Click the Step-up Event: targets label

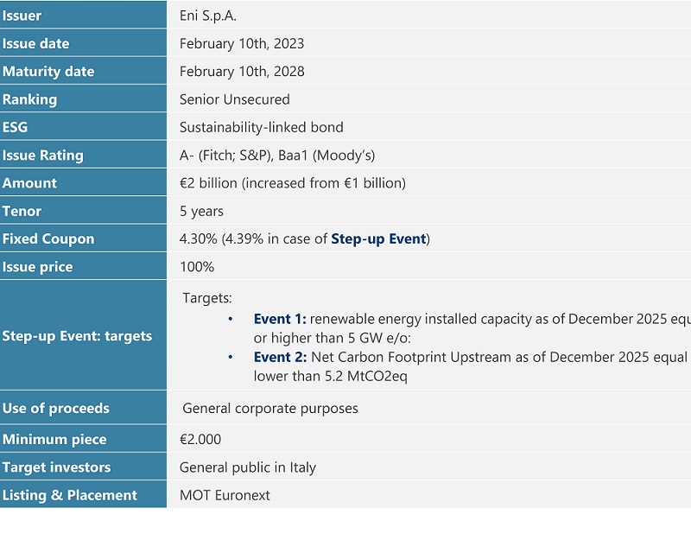[x=77, y=336]
